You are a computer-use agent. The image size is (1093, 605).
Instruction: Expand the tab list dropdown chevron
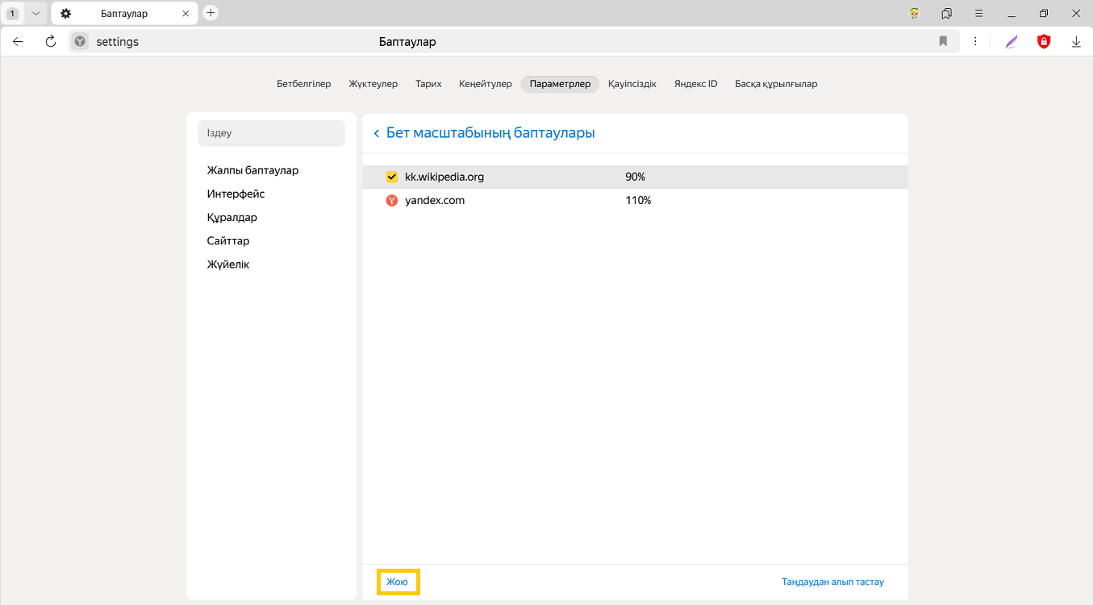pos(35,14)
